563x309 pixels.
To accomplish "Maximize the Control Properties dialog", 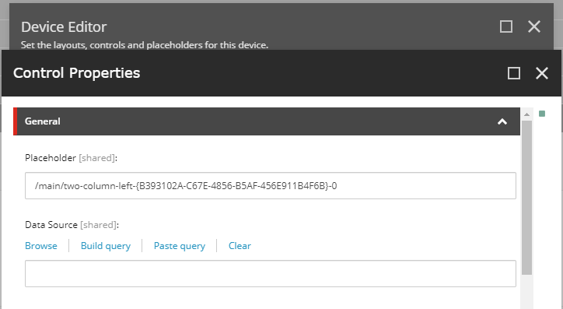I will 514,73.
